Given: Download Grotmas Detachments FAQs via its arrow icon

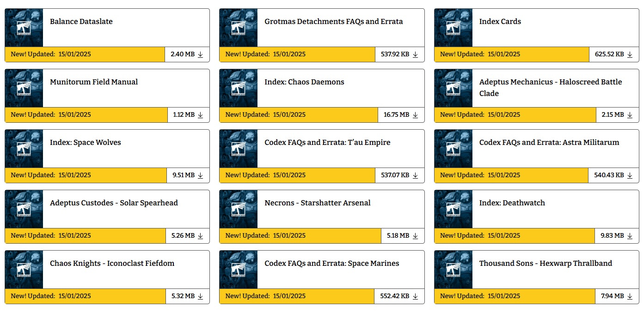Looking at the screenshot, I should pyautogui.click(x=415, y=54).
